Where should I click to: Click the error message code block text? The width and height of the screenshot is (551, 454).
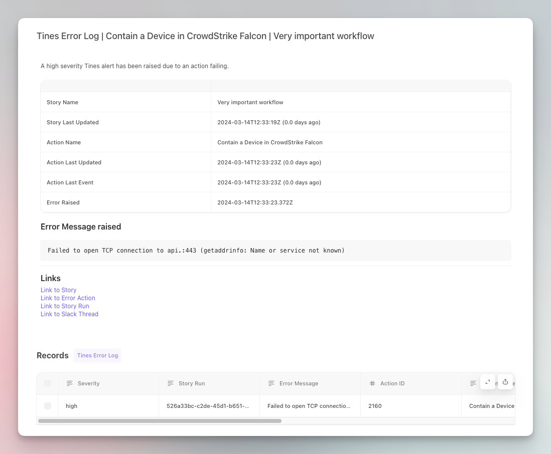(x=196, y=251)
